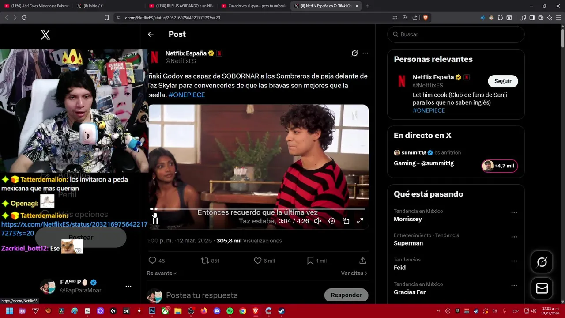565x318 pixels.
Task: Switch to the Abrí Cajas Misteriosas Pokémon tab
Action: [x=37, y=6]
